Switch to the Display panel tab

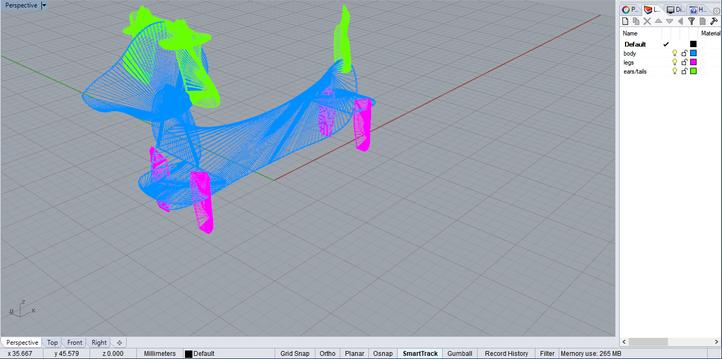point(675,10)
